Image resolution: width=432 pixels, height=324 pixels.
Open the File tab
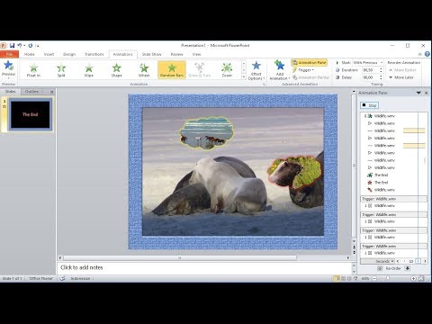9,54
